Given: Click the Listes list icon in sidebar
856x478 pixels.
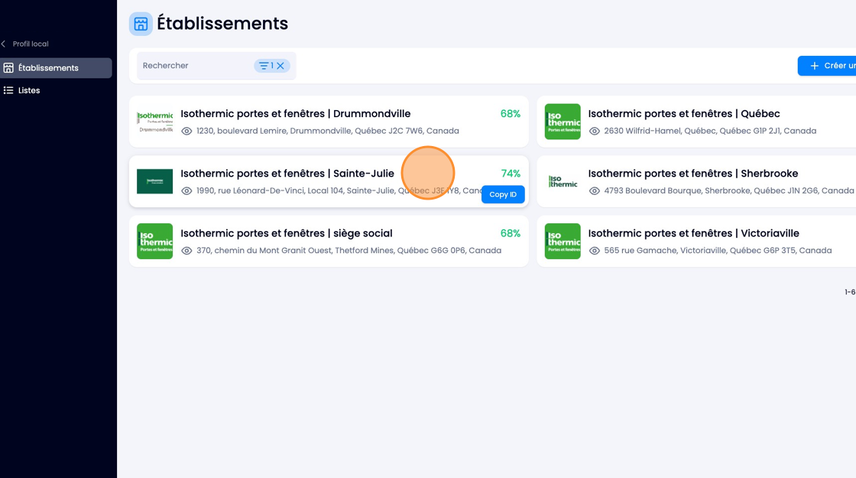Looking at the screenshot, I should [x=8, y=90].
